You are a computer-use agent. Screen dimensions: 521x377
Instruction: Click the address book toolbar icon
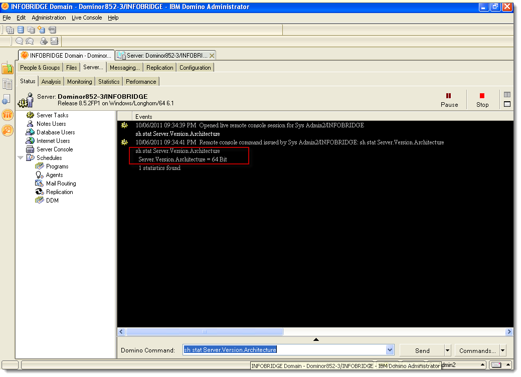(x=54, y=41)
